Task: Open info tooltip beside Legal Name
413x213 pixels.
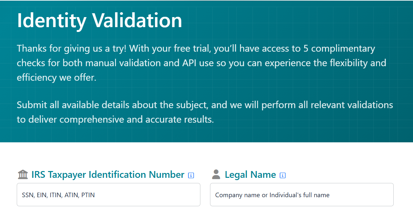Action: [283, 175]
